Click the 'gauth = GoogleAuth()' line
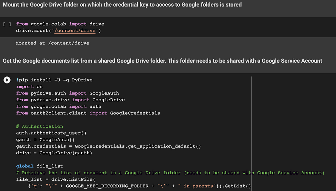This screenshot has width=336, height=191. (x=45, y=140)
